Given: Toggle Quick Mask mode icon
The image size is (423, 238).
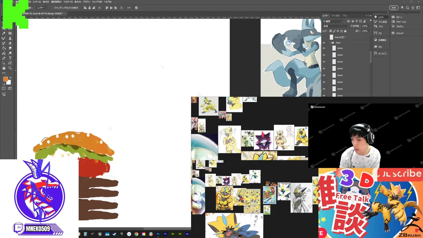Looking at the screenshot, I should coord(4,89).
